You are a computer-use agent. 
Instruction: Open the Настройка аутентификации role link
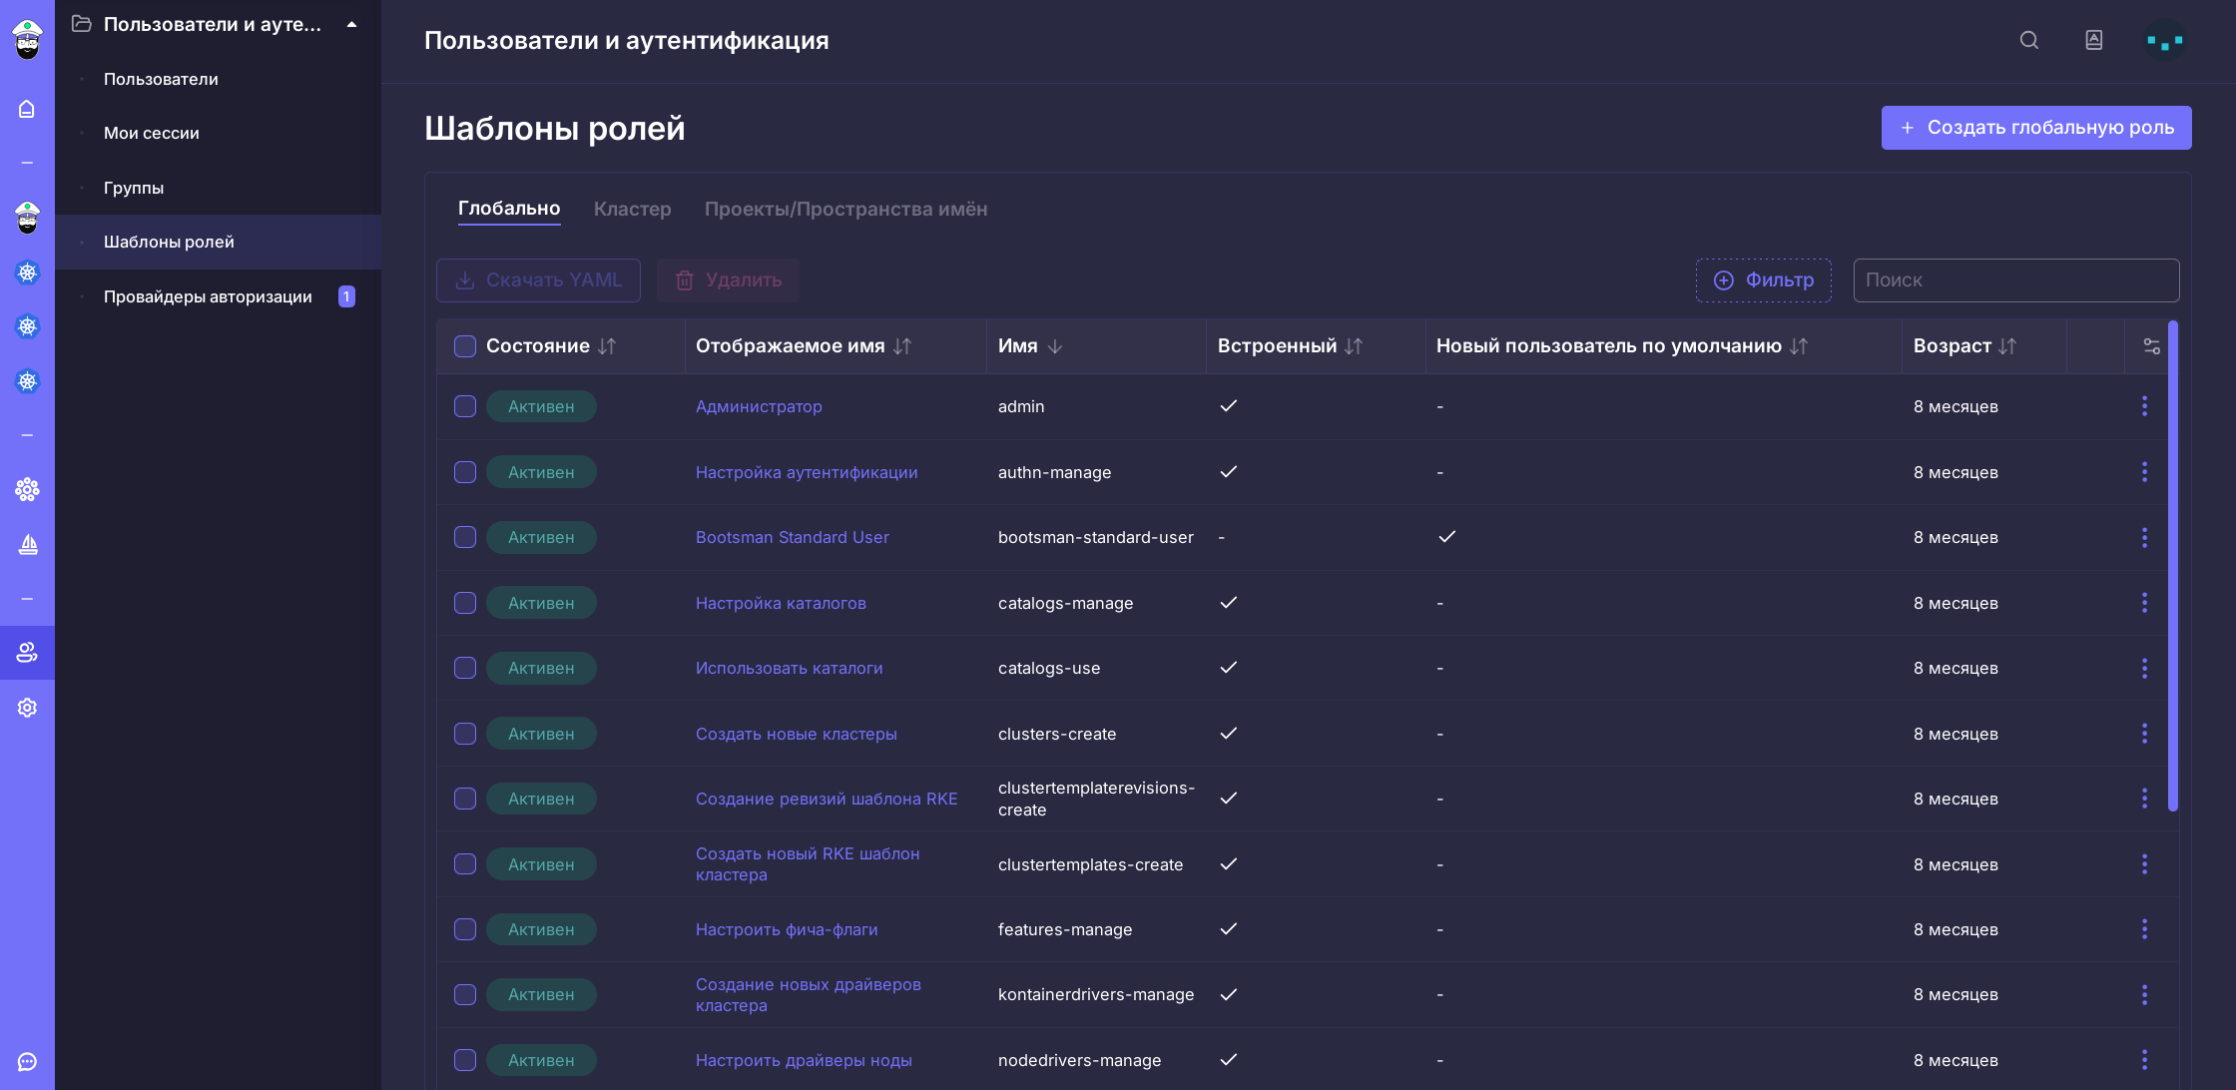[807, 472]
